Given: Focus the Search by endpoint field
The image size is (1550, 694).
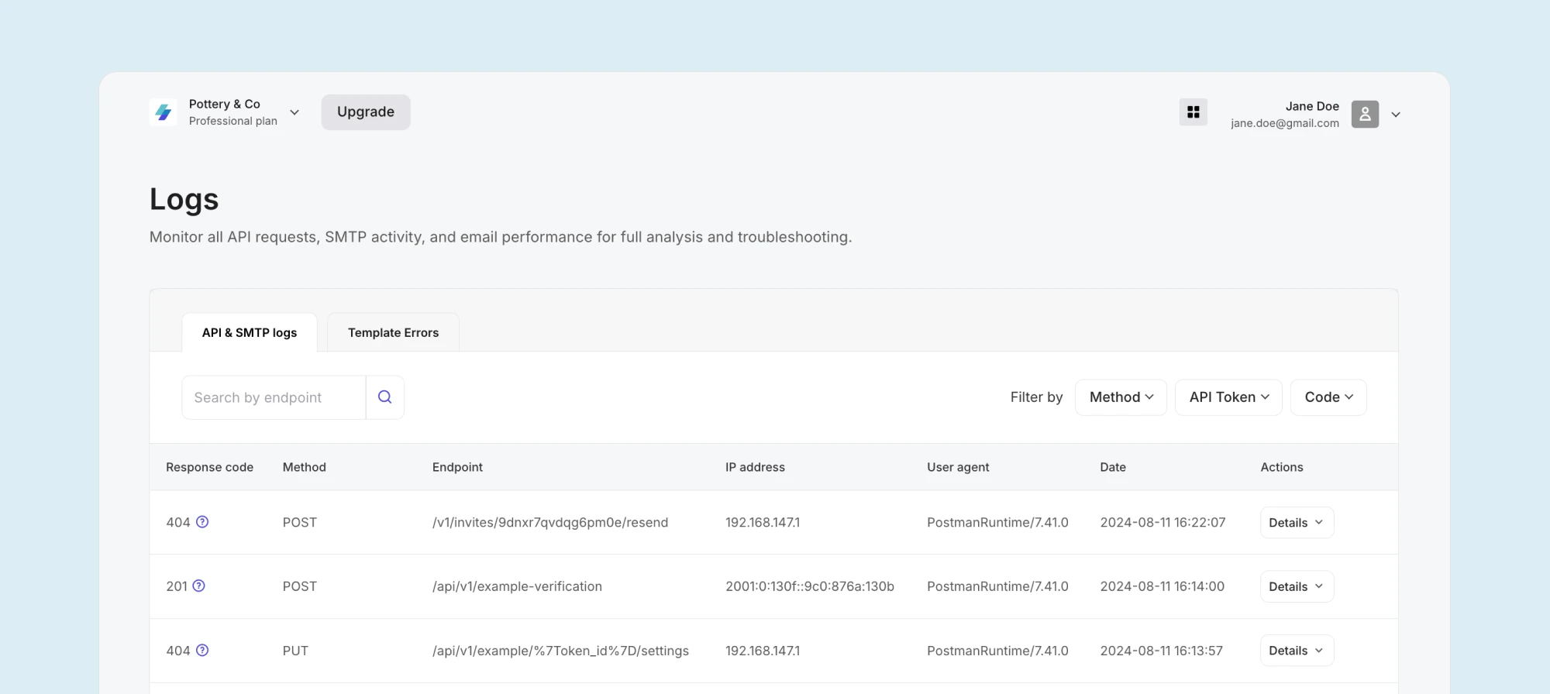Looking at the screenshot, I should pyautogui.click(x=274, y=397).
